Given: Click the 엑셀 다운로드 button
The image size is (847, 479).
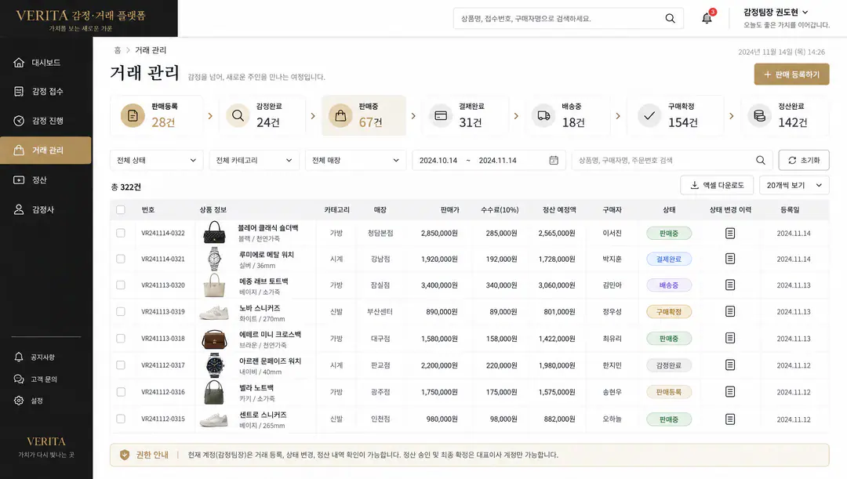Looking at the screenshot, I should (x=717, y=185).
